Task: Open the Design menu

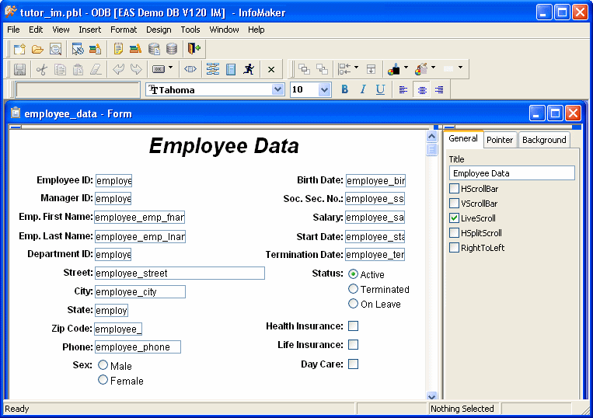Action: (x=159, y=30)
